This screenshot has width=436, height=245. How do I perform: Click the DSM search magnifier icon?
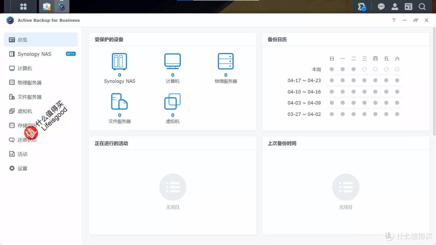[422, 7]
